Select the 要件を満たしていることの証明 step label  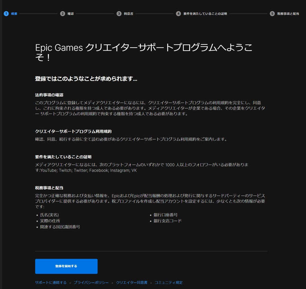click(x=205, y=14)
